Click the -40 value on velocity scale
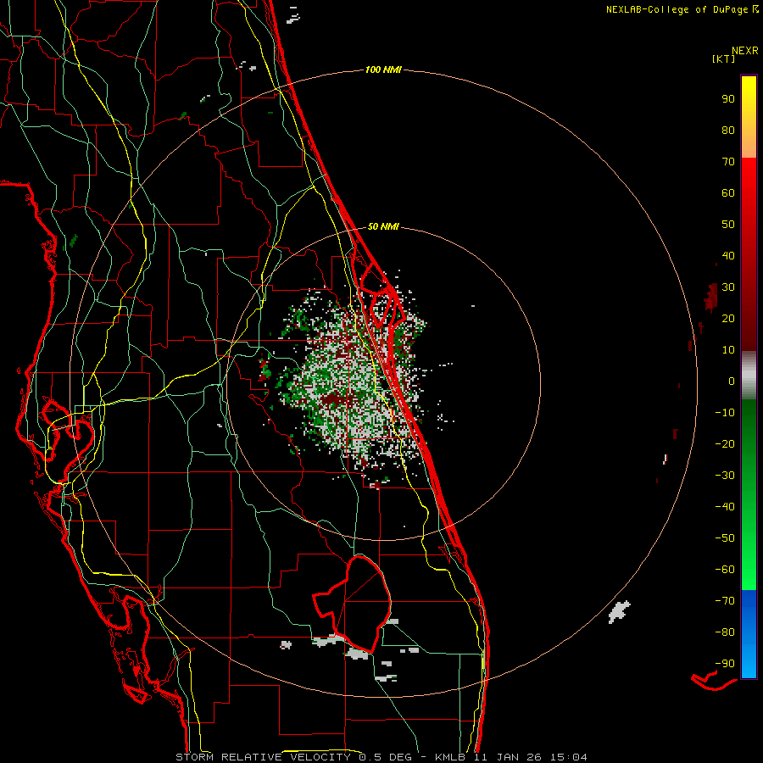 (x=725, y=507)
